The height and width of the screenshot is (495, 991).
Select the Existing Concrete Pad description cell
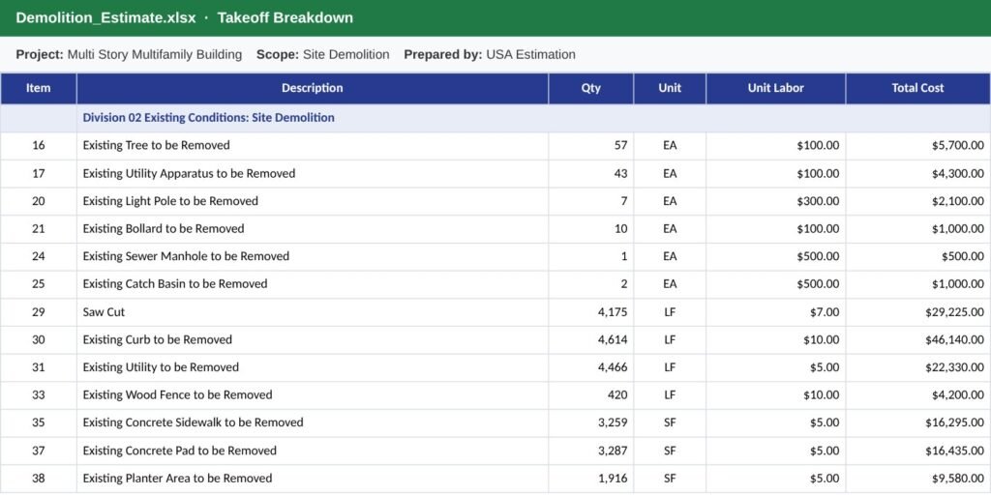click(313, 451)
